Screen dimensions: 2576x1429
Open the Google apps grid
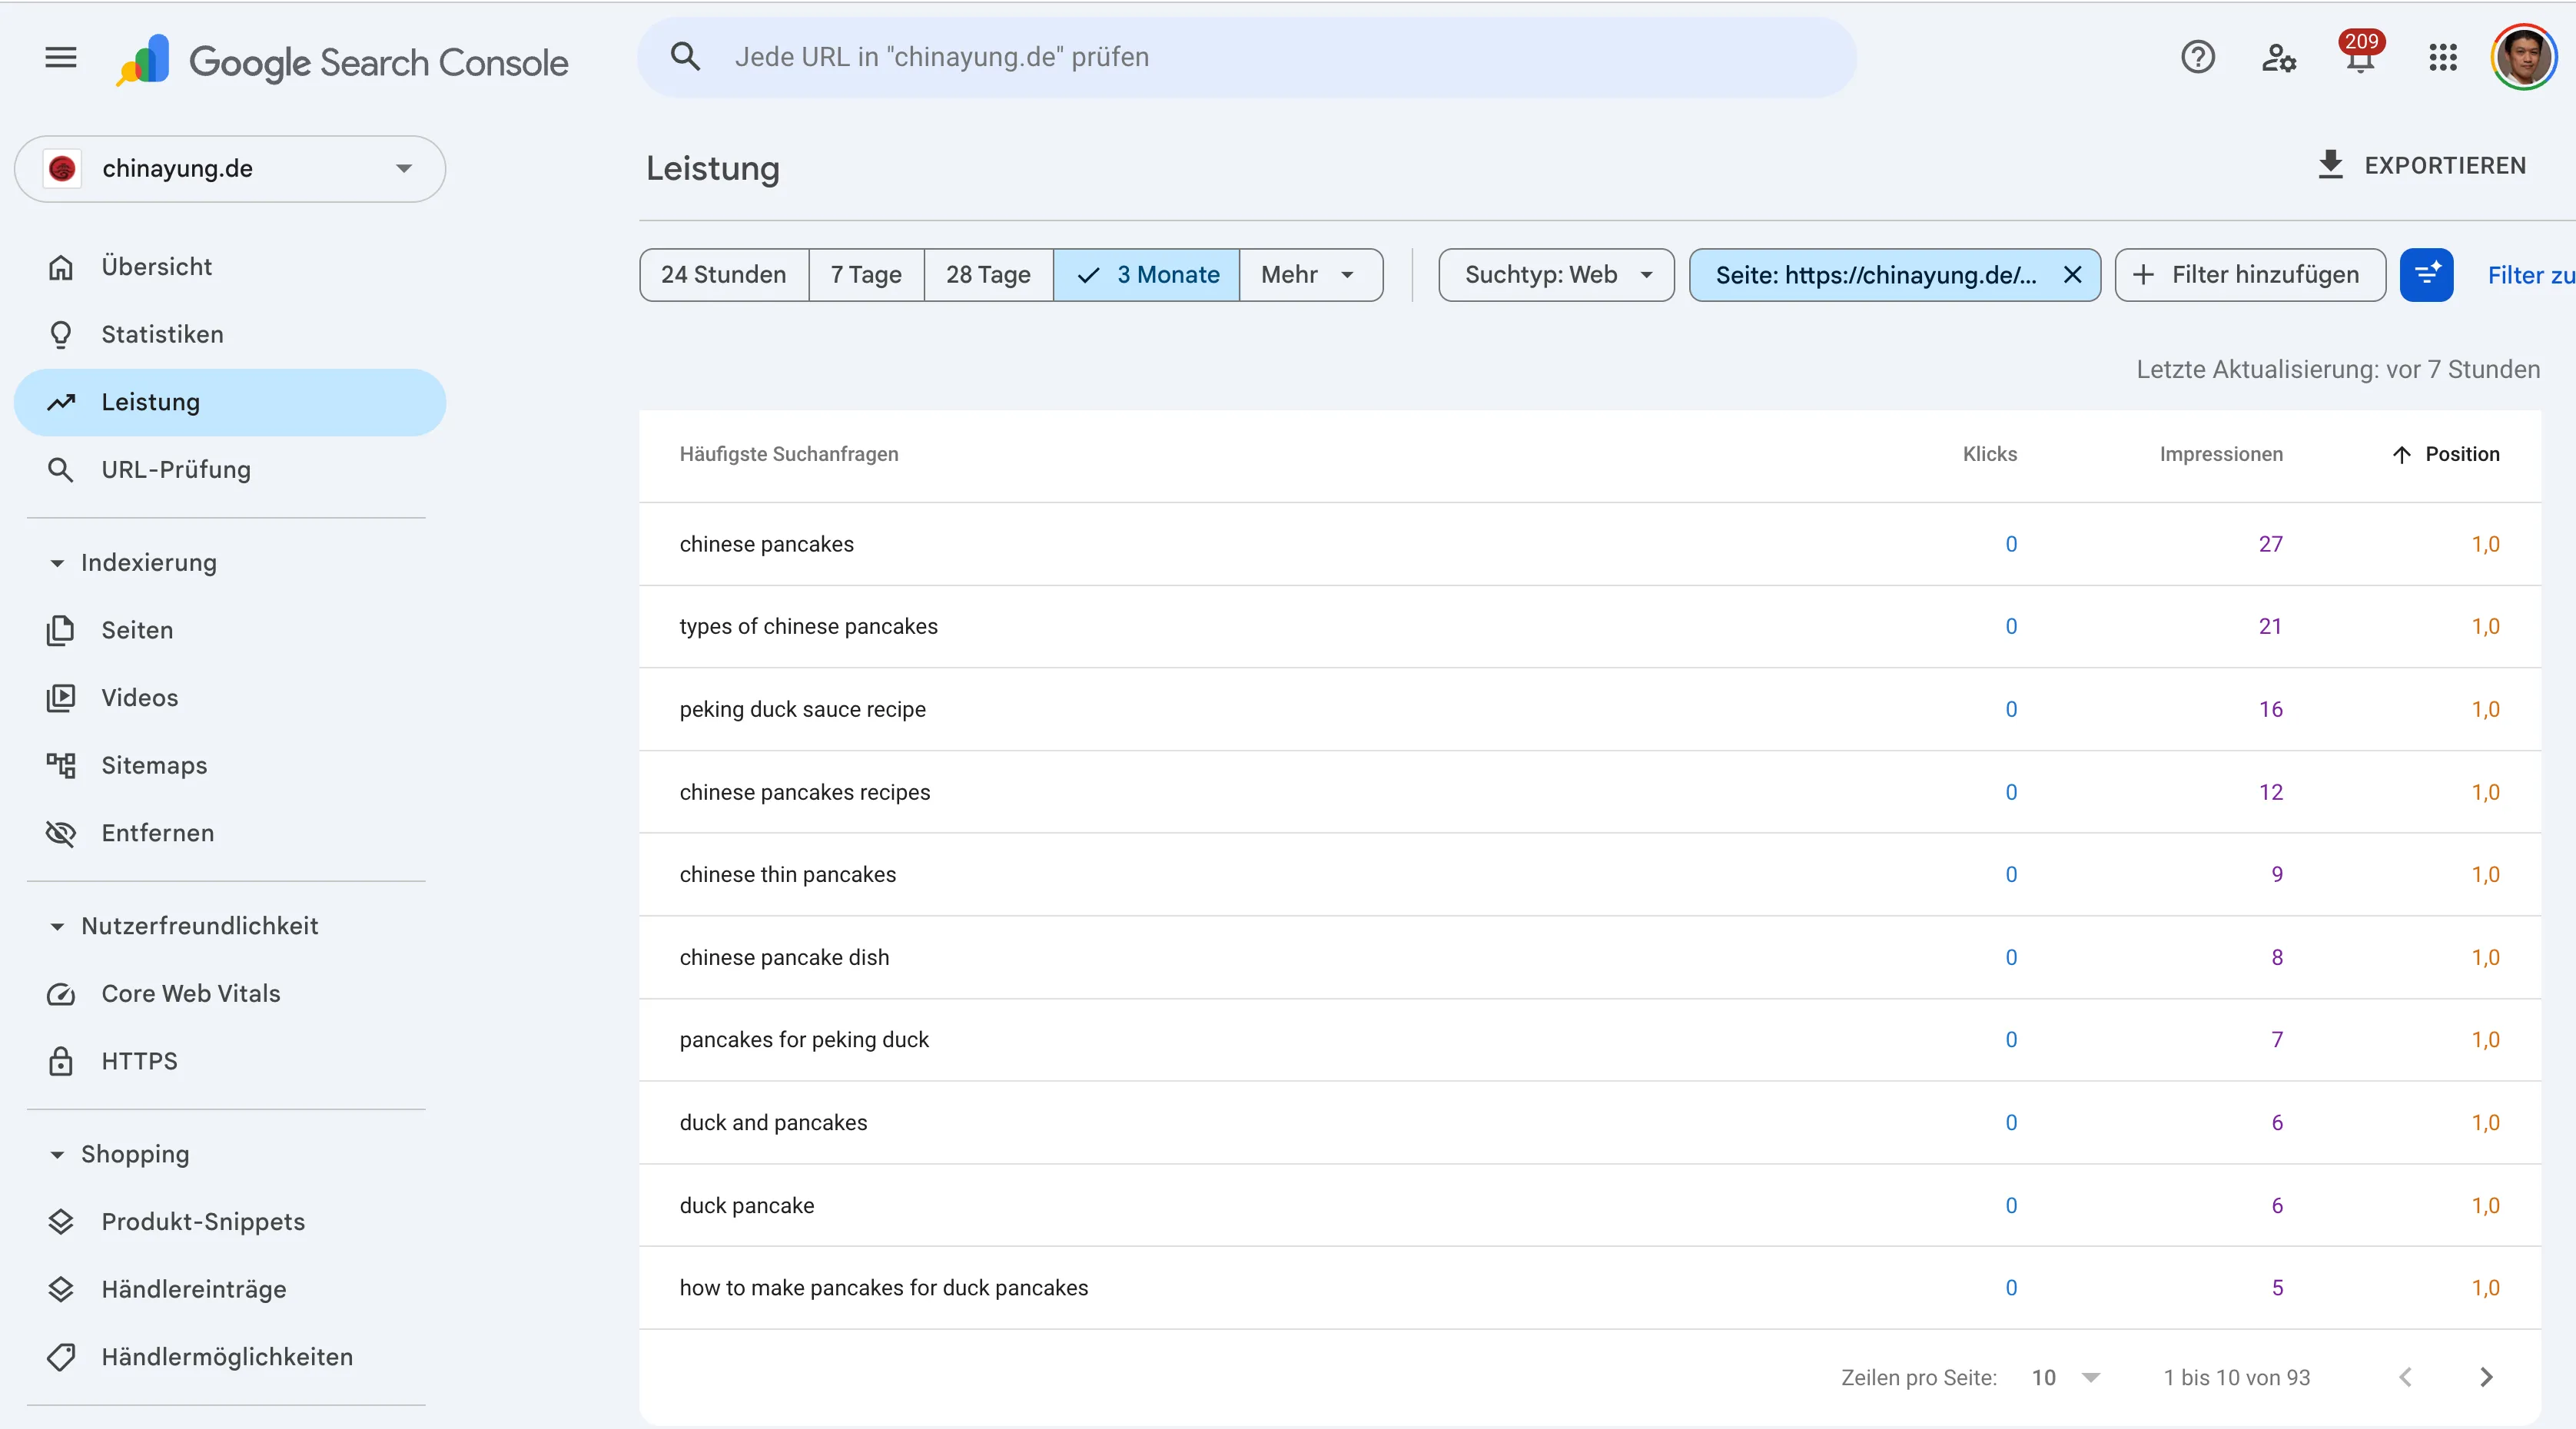(2443, 58)
